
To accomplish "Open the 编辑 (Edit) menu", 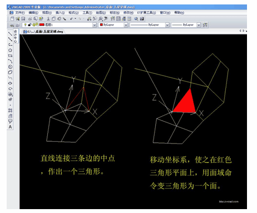I will tap(33, 13).
